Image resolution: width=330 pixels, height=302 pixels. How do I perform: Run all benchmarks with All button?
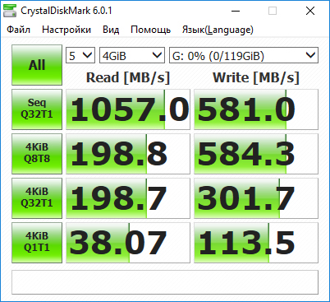pos(37,65)
